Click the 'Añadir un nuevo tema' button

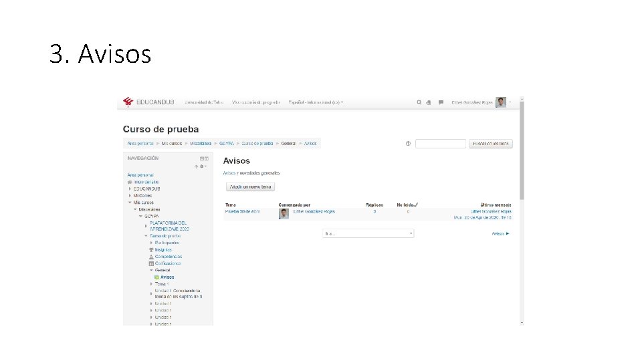[x=250, y=187]
